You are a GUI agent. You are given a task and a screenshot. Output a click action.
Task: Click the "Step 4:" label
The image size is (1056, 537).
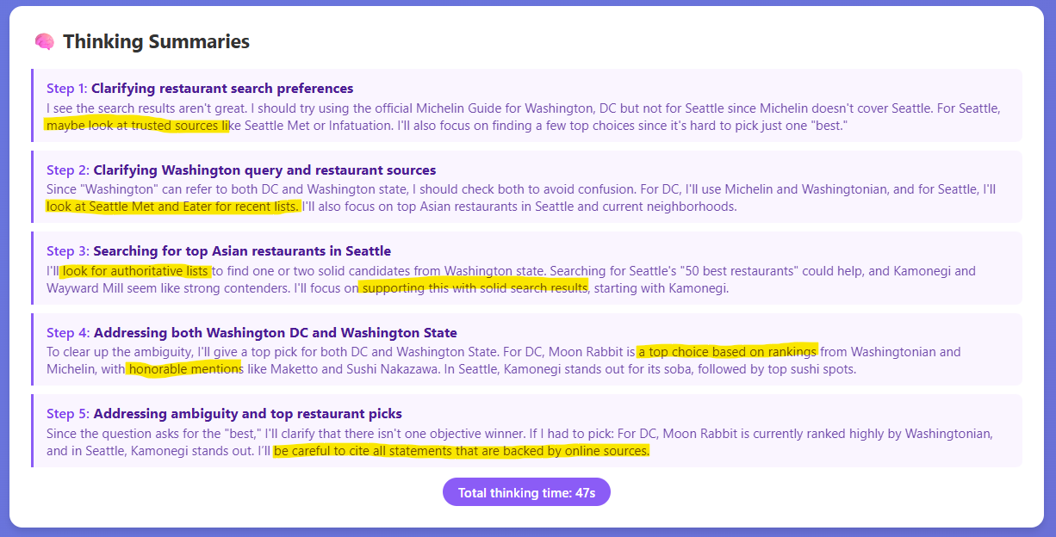click(x=67, y=333)
